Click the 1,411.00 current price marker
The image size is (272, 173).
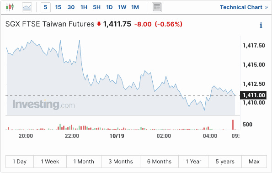(x=253, y=95)
